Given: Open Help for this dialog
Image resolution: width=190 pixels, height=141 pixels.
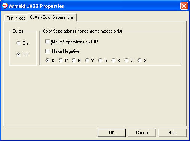Looking at the screenshot, I should pyautogui.click(x=172, y=133).
